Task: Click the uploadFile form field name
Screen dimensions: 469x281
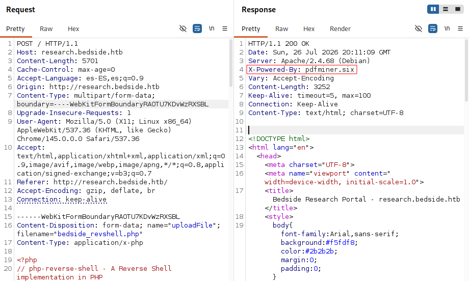Action: click(192, 225)
